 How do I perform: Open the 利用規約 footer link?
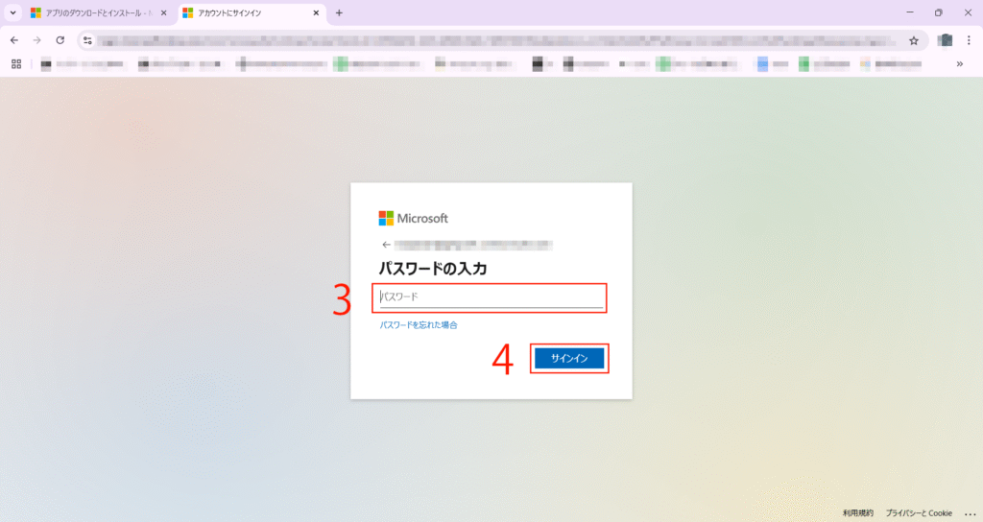click(x=857, y=512)
